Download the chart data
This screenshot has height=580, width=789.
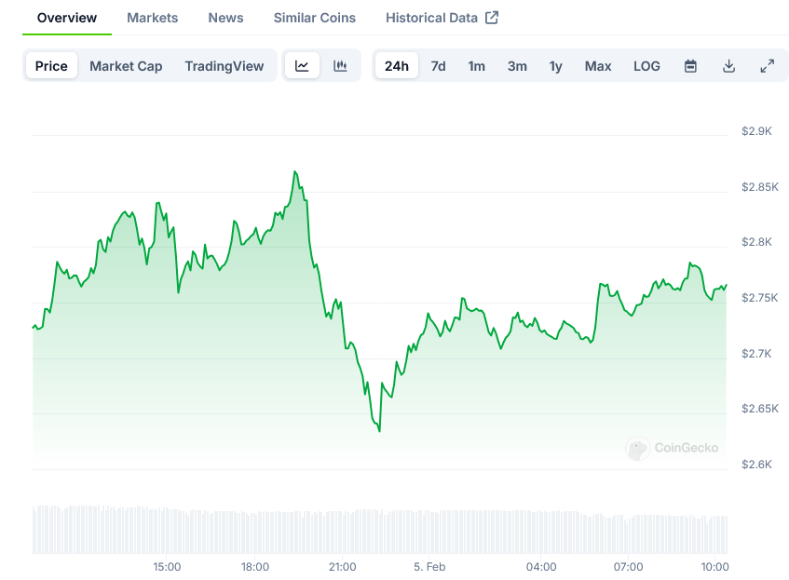(728, 66)
